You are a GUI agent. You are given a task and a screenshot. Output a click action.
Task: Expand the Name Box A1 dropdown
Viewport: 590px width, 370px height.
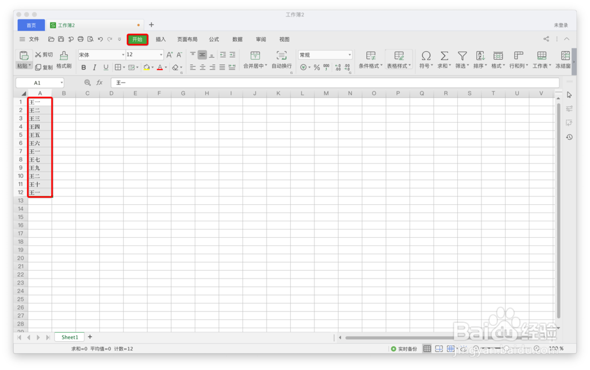point(61,83)
